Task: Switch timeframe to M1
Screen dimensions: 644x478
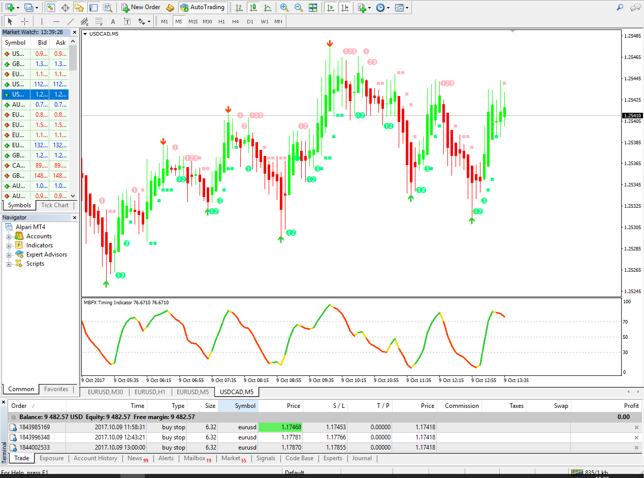Action: (x=165, y=21)
